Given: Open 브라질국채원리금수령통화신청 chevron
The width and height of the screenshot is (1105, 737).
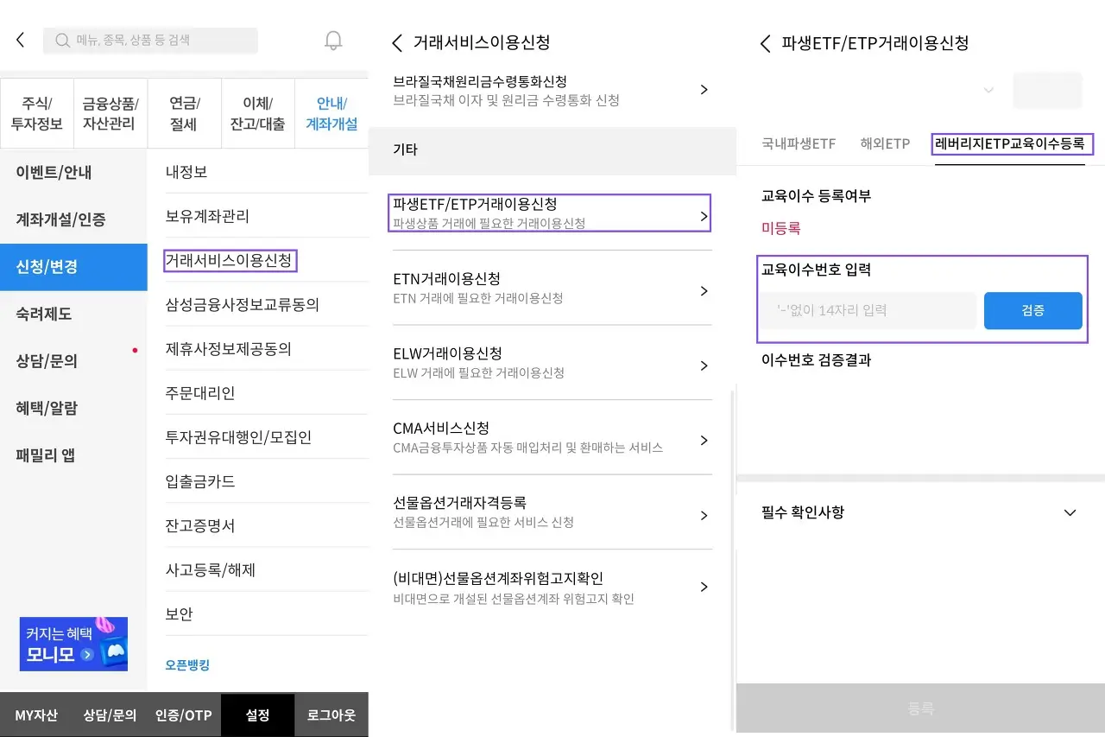Looking at the screenshot, I should point(704,90).
